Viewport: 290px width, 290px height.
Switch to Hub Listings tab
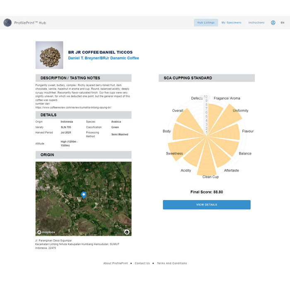[x=206, y=23]
